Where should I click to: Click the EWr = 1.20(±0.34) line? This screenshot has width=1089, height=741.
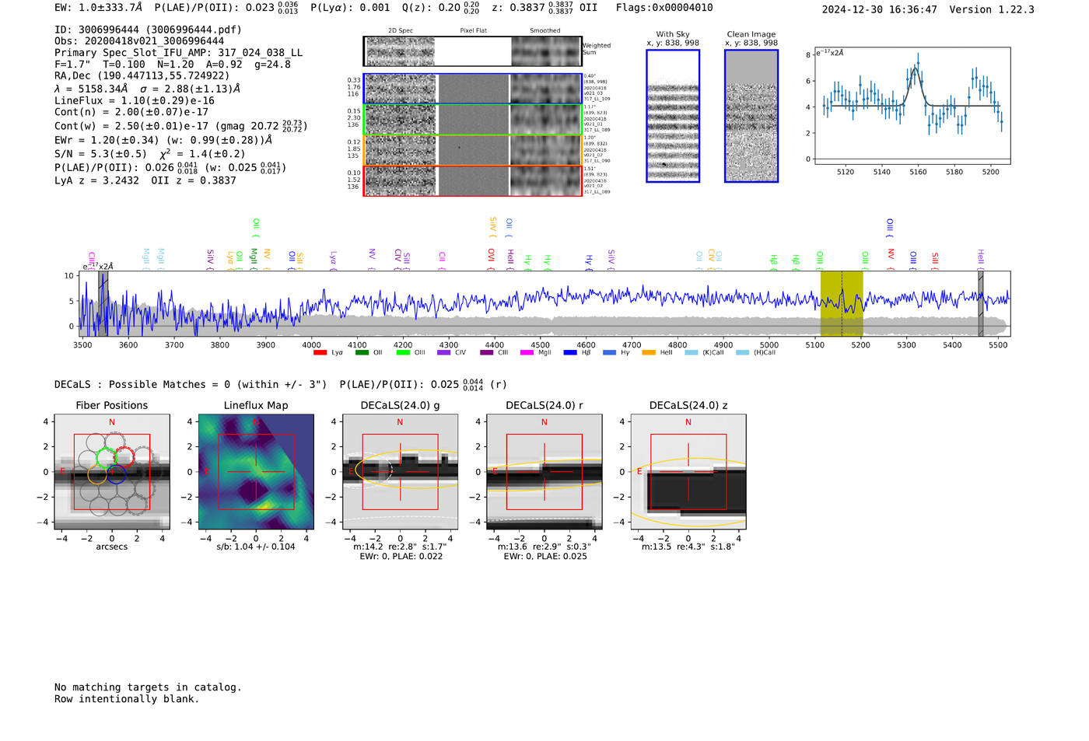163,140
